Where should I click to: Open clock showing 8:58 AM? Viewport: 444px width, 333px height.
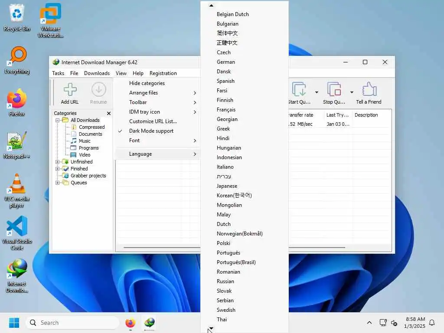[x=415, y=323]
